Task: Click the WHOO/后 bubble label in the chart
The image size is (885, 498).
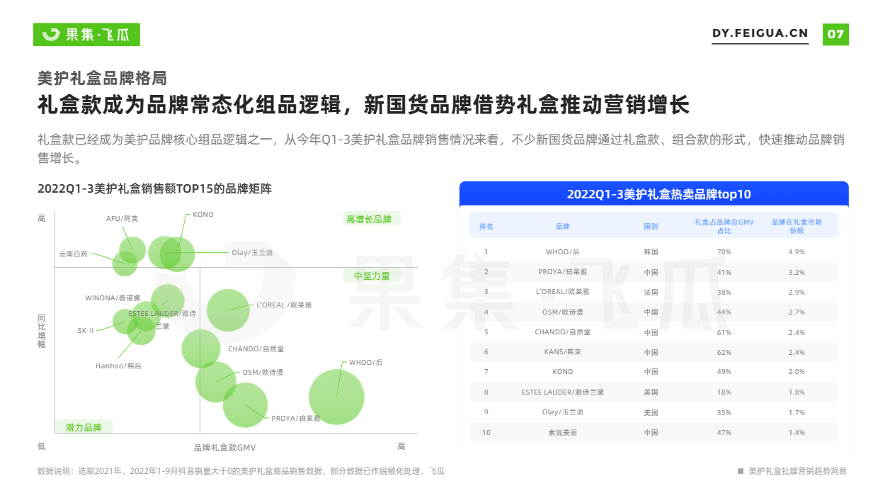Action: click(365, 363)
